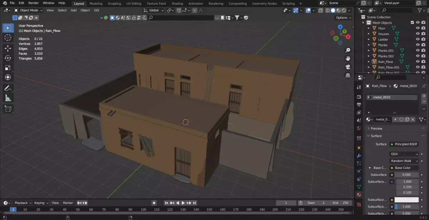429x220 pixels.
Task: Open the Global transform orientation dropdown
Action: click(153, 10)
